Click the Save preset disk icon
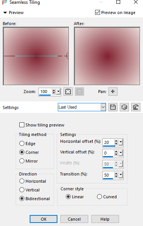Screen dimensions: 143x226 tap(113, 107)
